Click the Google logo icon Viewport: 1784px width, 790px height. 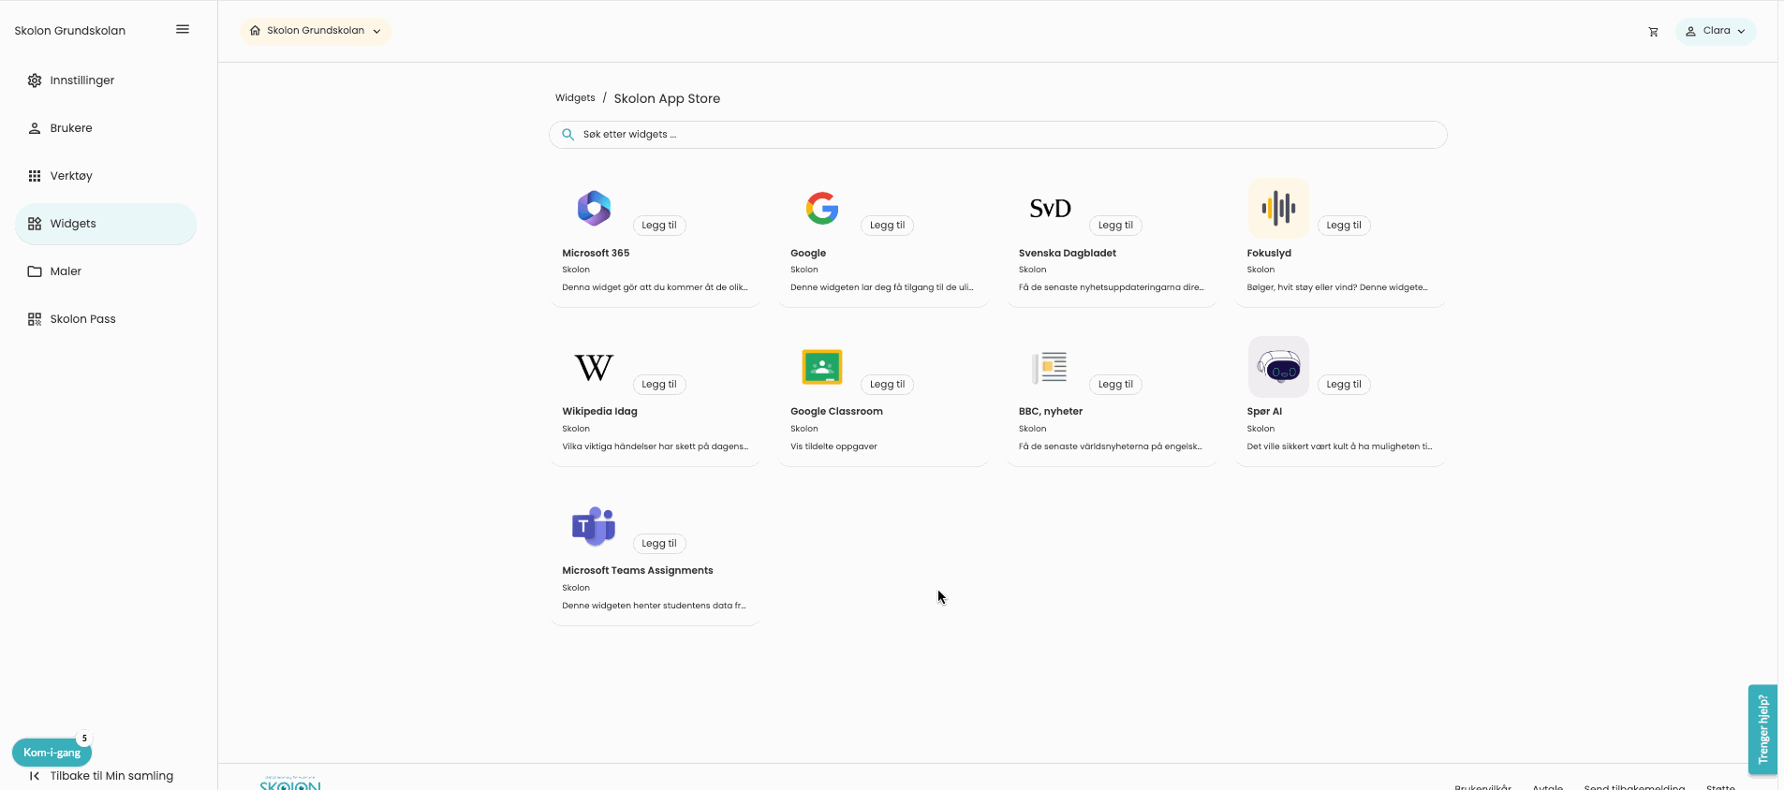(x=821, y=208)
